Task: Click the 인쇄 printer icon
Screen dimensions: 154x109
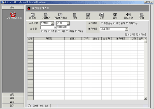Action: point(141,16)
